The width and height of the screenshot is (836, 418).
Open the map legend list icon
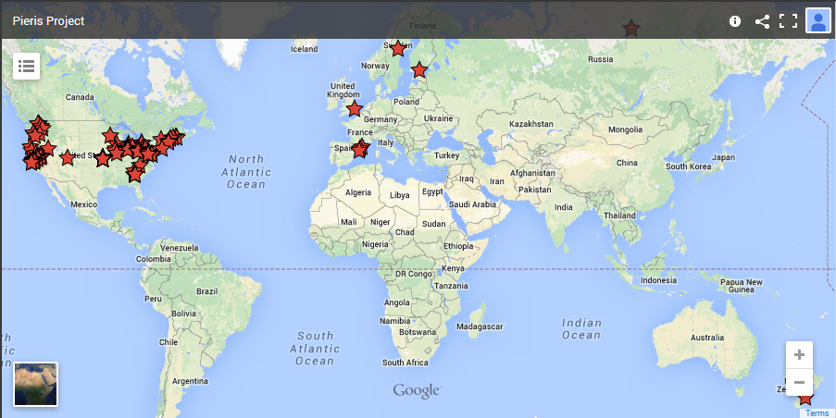pyautogui.click(x=26, y=66)
